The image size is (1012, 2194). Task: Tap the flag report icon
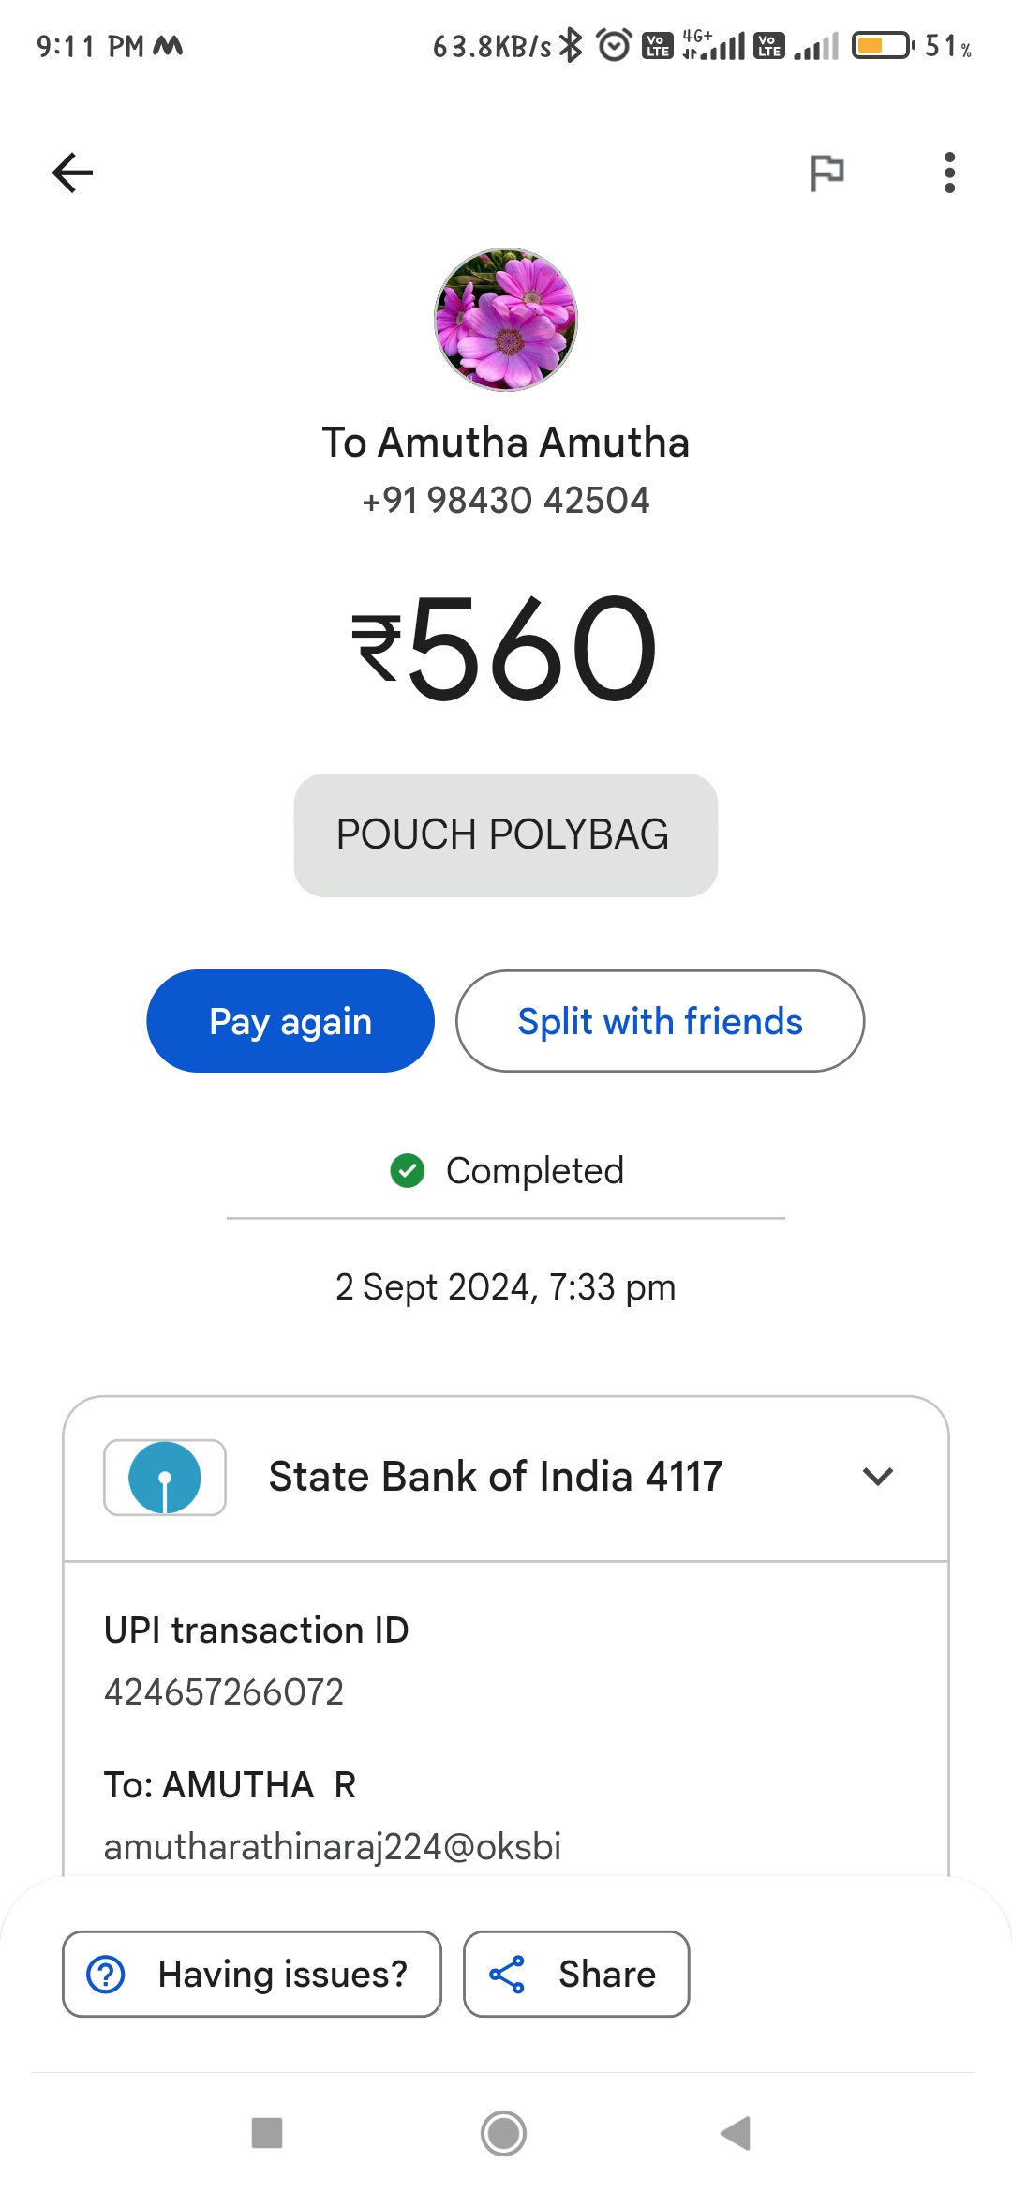[826, 173]
